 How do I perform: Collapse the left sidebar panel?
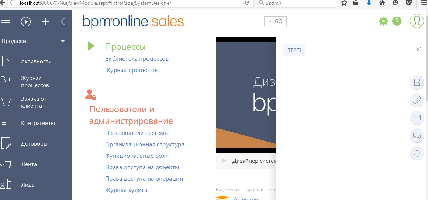point(63,21)
